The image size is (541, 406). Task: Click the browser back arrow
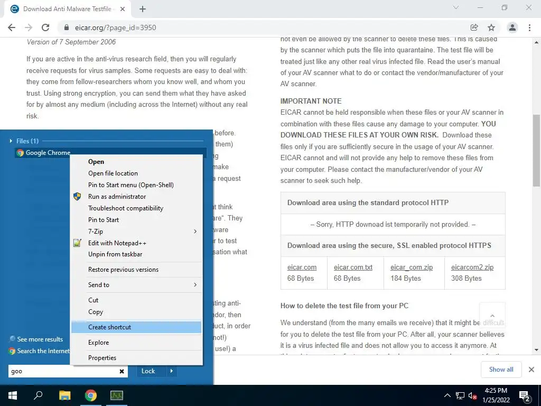click(12, 27)
